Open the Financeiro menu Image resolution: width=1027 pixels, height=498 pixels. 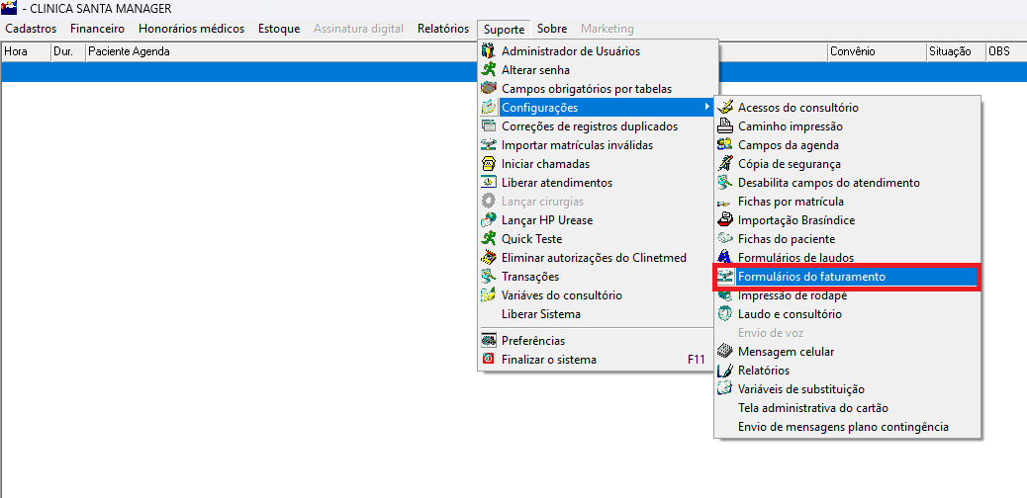(97, 29)
